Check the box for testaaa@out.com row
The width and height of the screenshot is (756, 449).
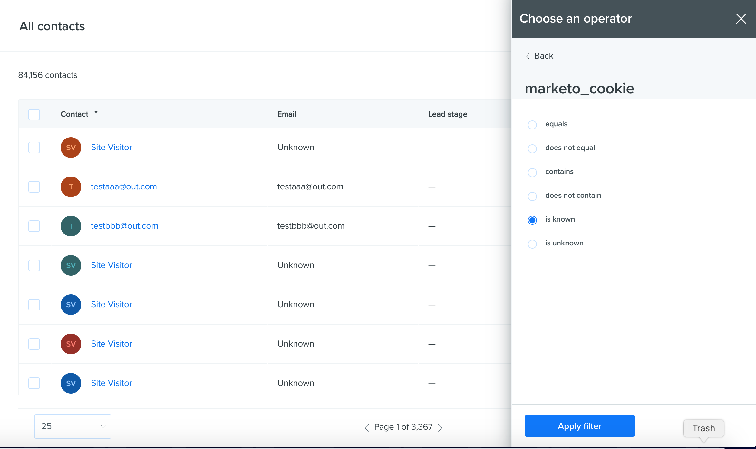click(34, 186)
